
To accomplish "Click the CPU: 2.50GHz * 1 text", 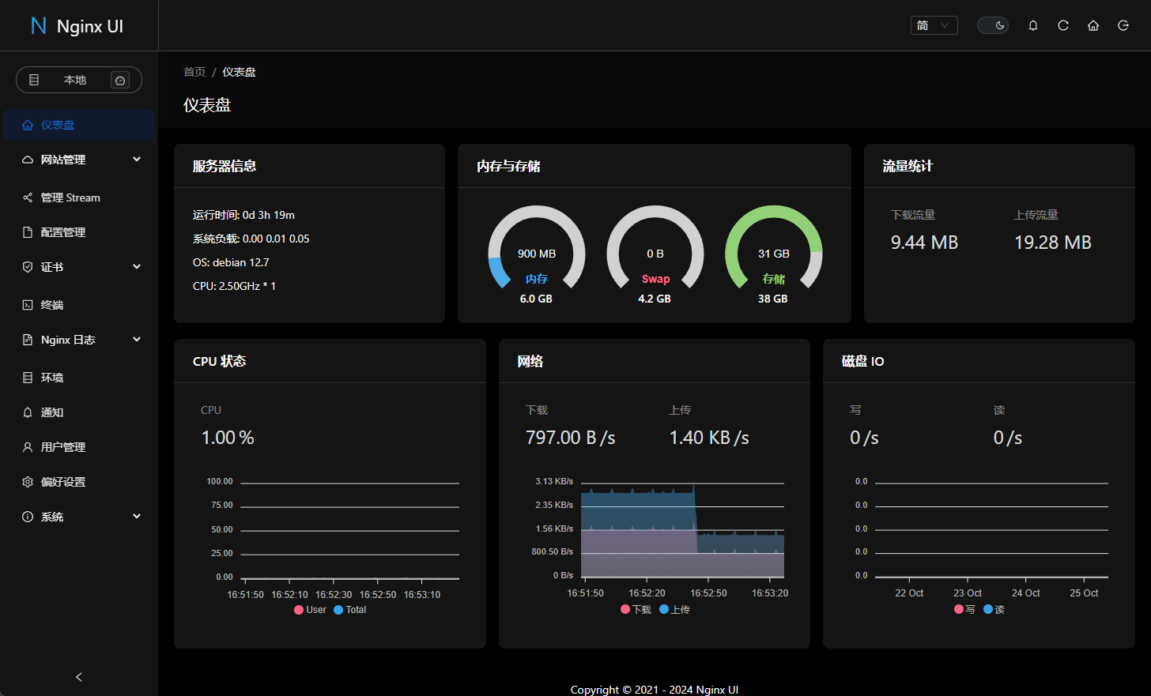I will [x=234, y=286].
